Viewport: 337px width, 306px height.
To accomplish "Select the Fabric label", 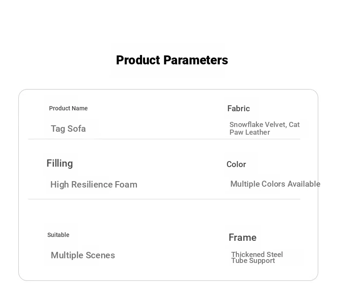I will tap(238, 108).
